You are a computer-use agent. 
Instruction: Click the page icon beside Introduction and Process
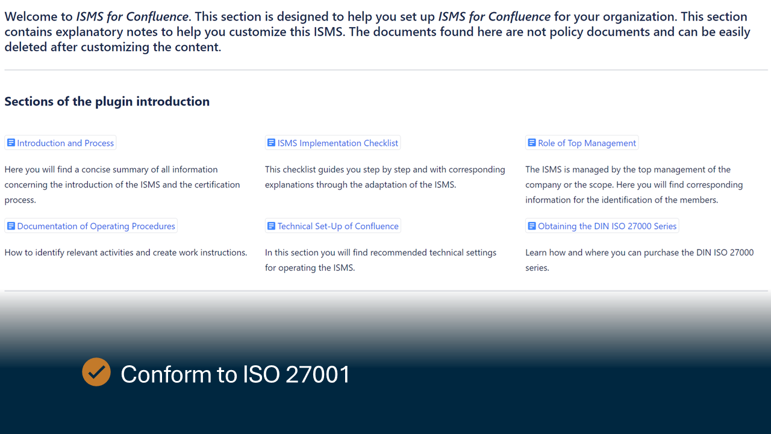pyautogui.click(x=11, y=143)
